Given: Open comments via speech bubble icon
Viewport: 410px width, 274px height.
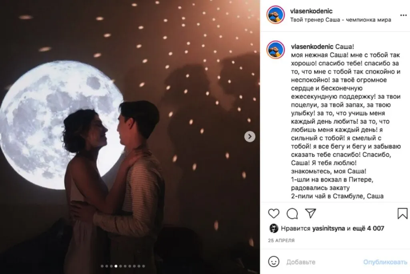Looking at the screenshot, I should [x=292, y=214].
